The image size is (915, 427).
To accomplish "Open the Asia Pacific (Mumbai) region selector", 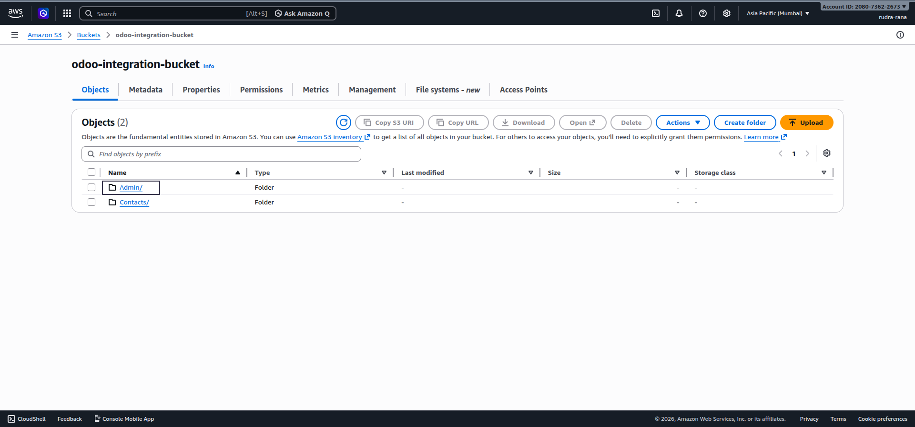I will (778, 13).
